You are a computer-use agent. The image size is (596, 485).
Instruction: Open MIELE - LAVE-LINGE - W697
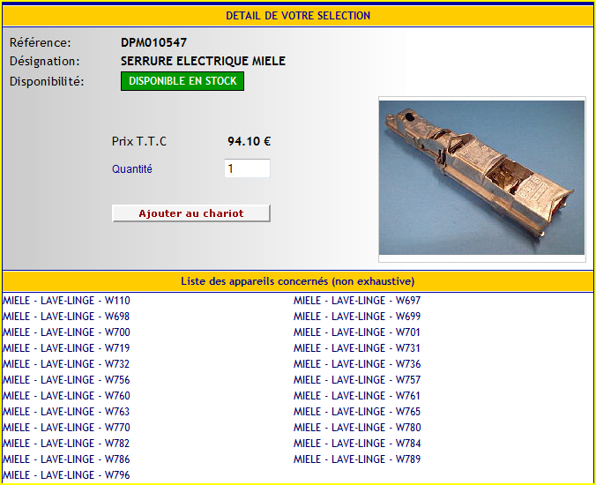point(357,301)
